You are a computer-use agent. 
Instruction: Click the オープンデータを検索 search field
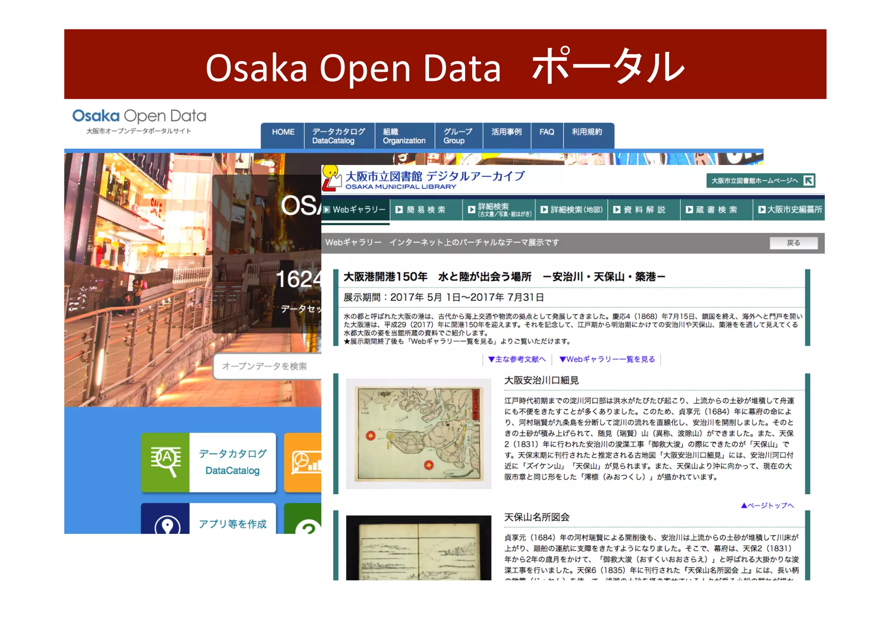[267, 366]
